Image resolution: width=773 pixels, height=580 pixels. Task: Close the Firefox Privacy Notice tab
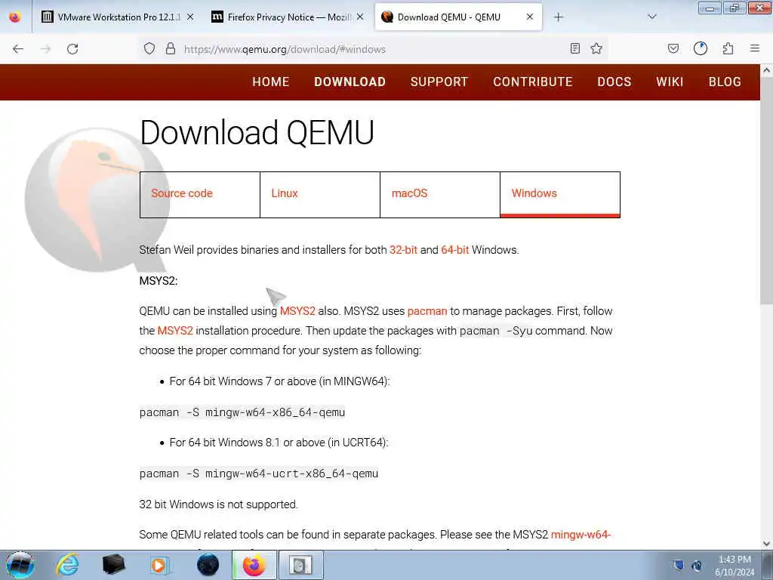[360, 17]
